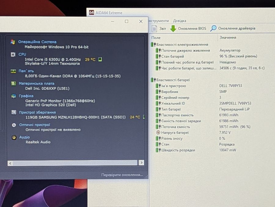
Task: Select the Унікальний ID row
Action: pos(212,103)
